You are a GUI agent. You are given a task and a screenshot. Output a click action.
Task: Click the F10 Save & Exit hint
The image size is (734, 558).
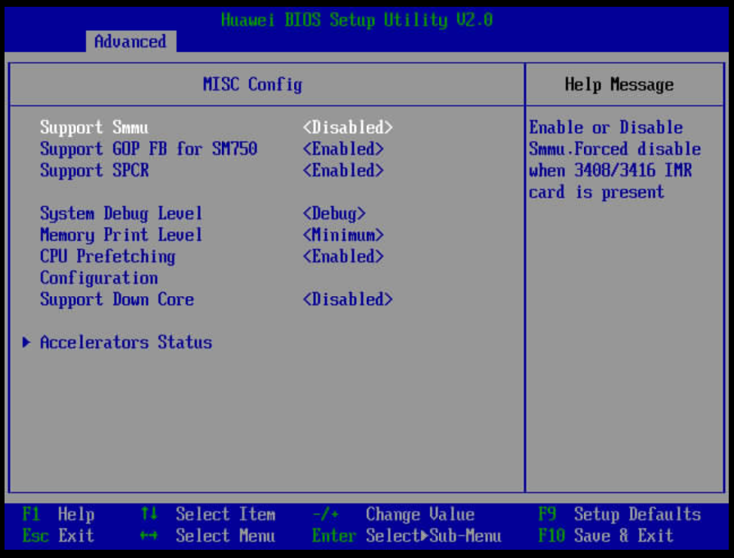[606, 535]
